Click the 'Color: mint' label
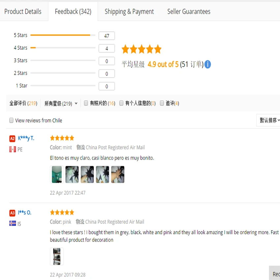Screen dimensions: 280x280 [x=61, y=148]
